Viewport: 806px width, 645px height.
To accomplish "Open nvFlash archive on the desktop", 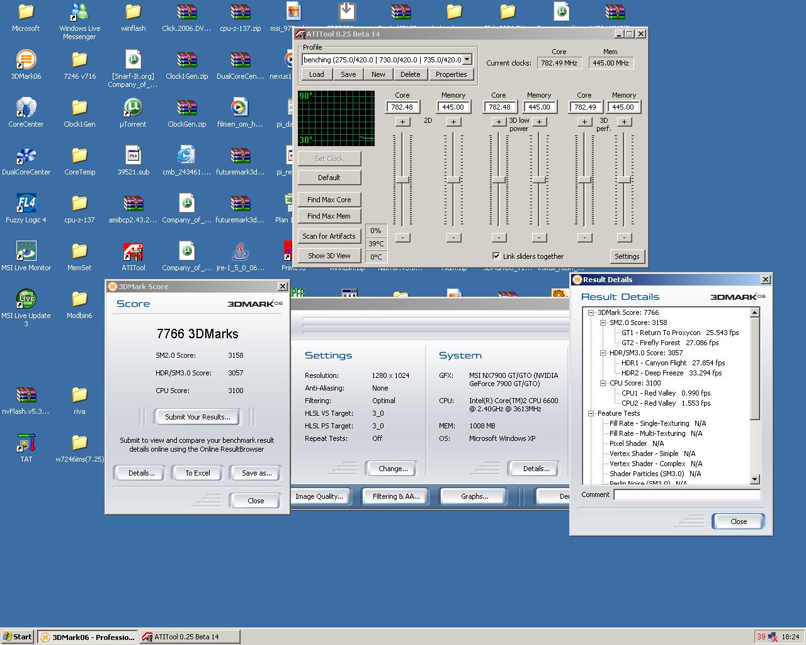I will click(26, 400).
